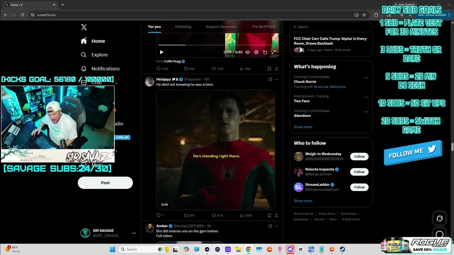Open more options on Ambar post

(x=277, y=226)
